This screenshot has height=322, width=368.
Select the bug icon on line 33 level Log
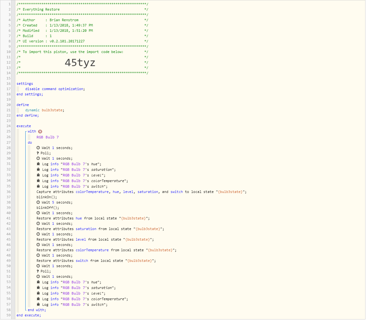[38, 175]
